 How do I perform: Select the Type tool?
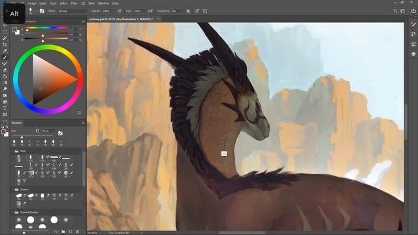point(5,108)
